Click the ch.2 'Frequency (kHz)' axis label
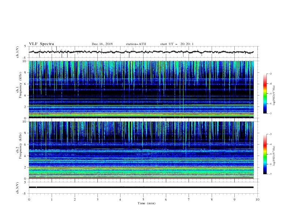 tap(20, 146)
